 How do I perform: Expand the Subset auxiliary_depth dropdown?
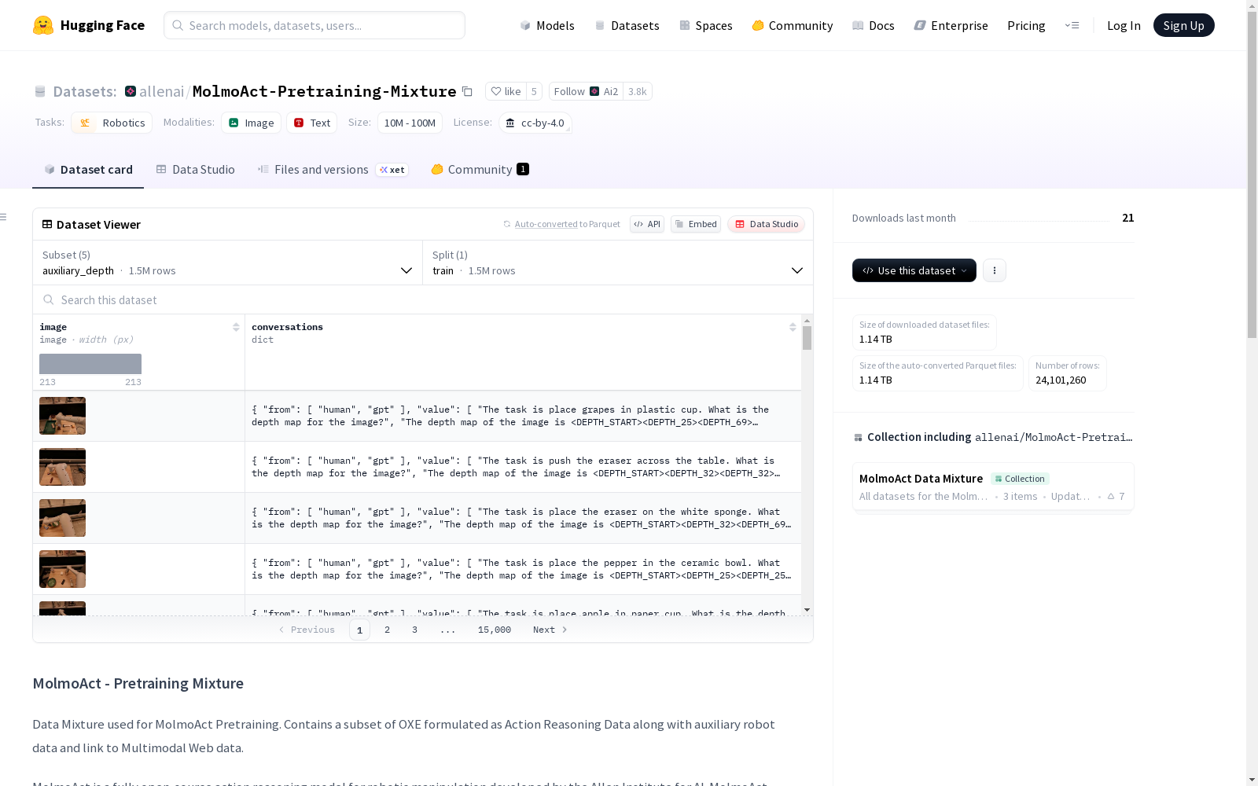[228, 263]
